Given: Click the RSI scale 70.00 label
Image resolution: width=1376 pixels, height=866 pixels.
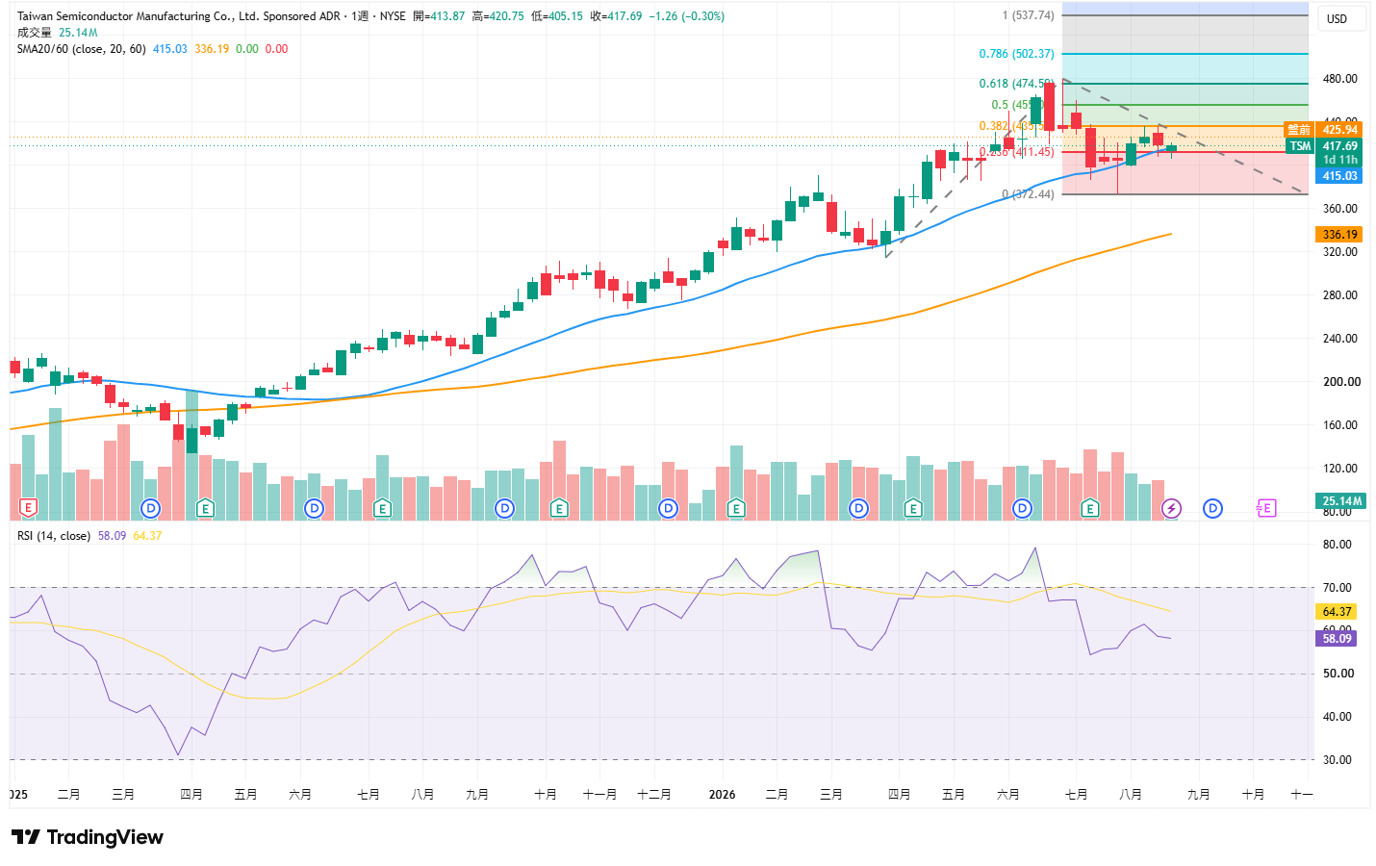Looking at the screenshot, I should tap(1338, 588).
